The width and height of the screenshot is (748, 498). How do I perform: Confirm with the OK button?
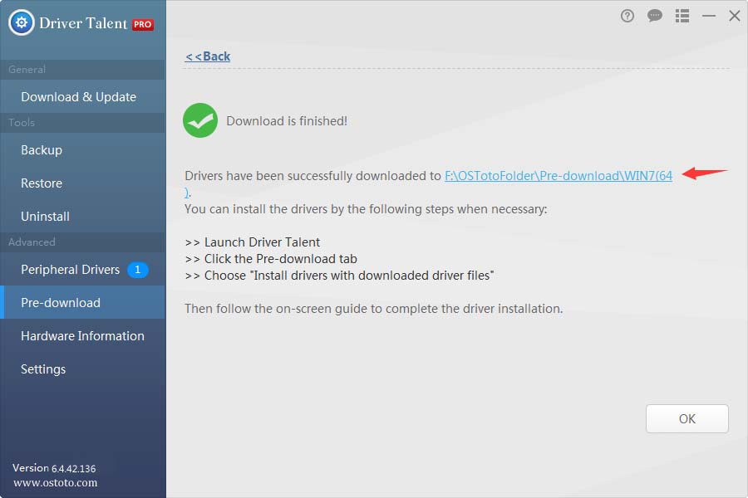[x=687, y=419]
